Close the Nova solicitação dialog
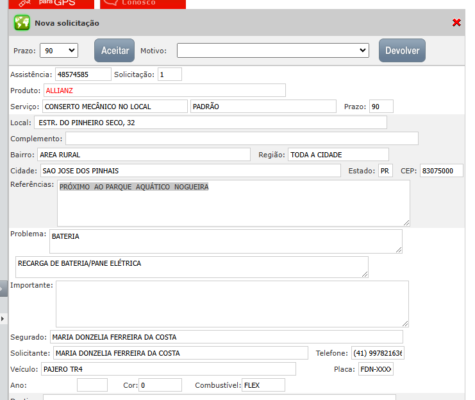The image size is (475, 400). click(x=456, y=22)
